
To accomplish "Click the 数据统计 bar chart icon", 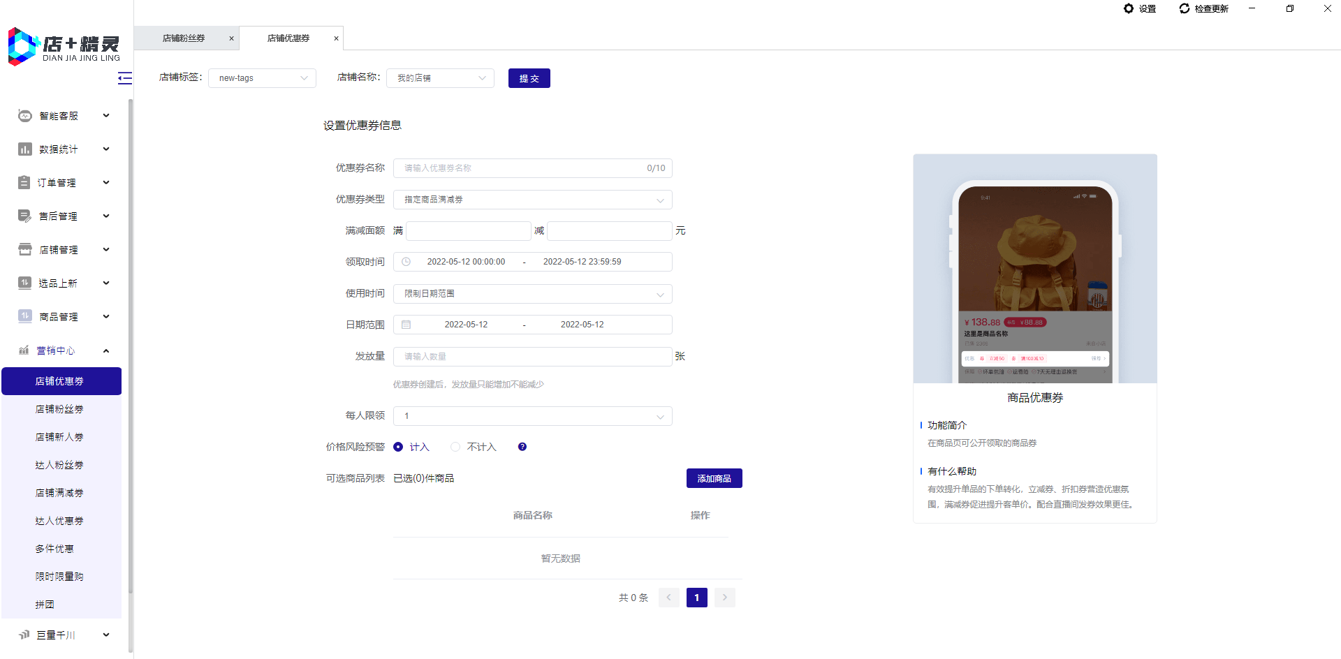I will pos(25,149).
